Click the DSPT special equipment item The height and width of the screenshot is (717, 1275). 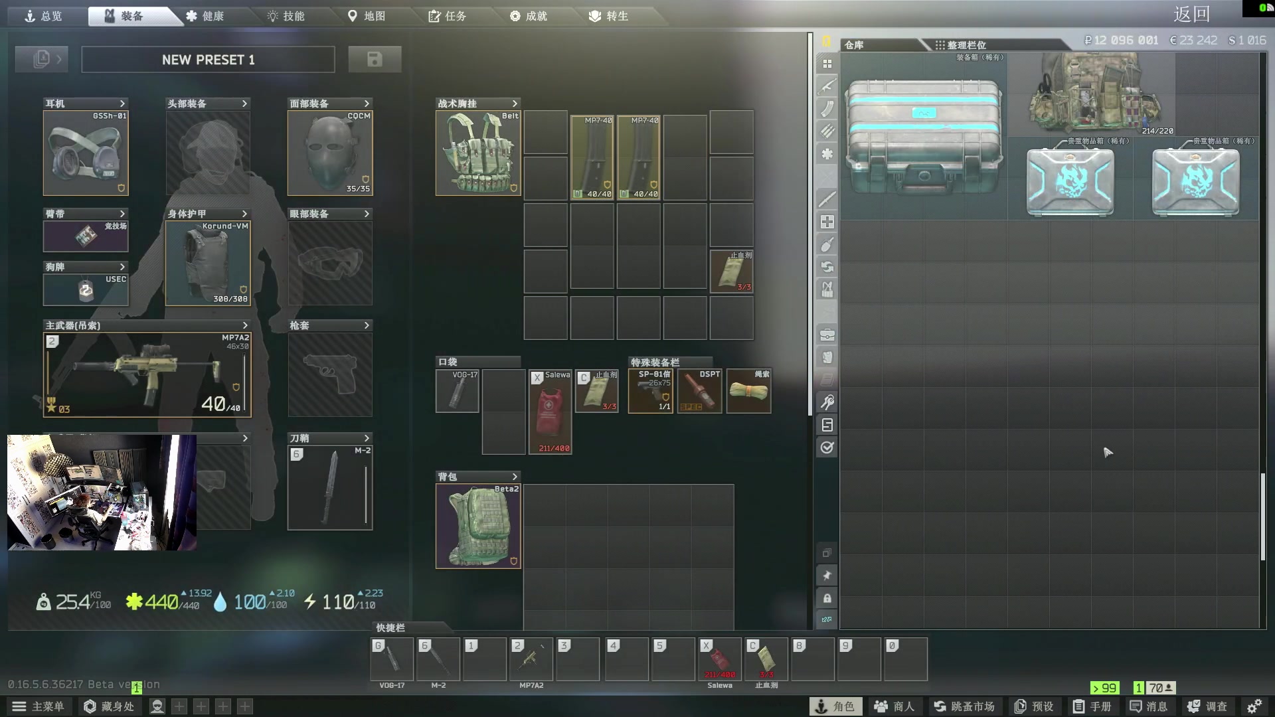coord(699,391)
